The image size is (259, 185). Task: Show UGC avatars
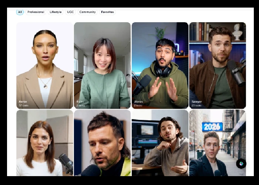click(70, 12)
